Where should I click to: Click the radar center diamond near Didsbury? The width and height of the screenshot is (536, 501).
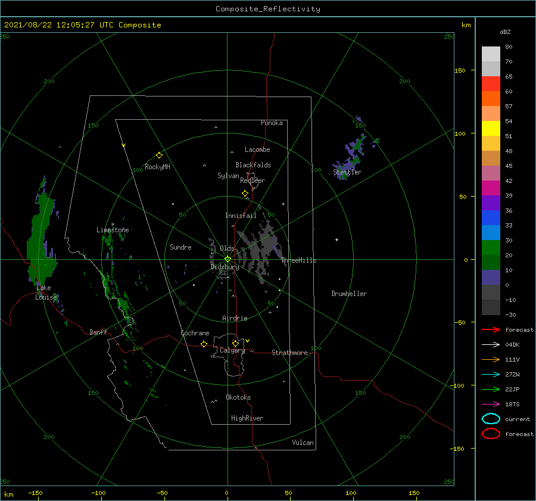pos(228,259)
